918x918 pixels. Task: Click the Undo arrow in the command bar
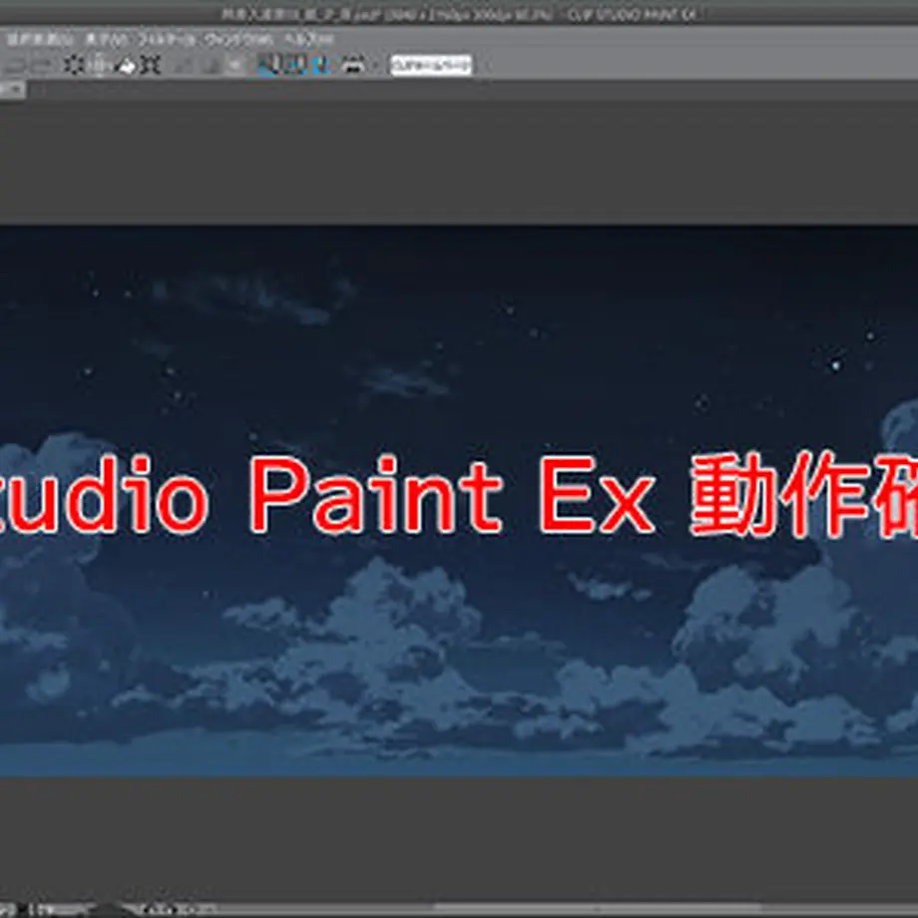coord(16,65)
